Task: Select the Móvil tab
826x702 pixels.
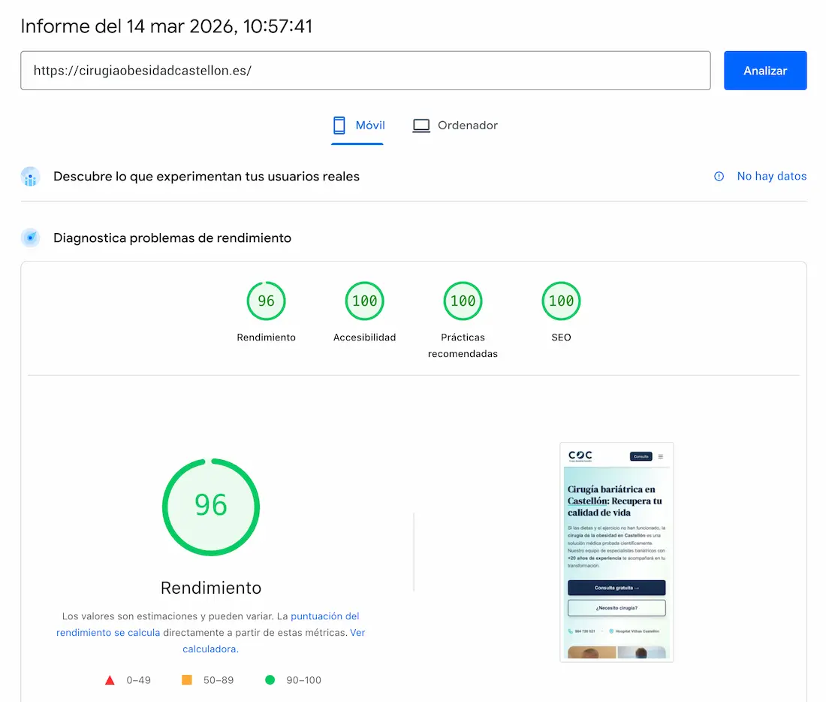Action: pyautogui.click(x=358, y=125)
